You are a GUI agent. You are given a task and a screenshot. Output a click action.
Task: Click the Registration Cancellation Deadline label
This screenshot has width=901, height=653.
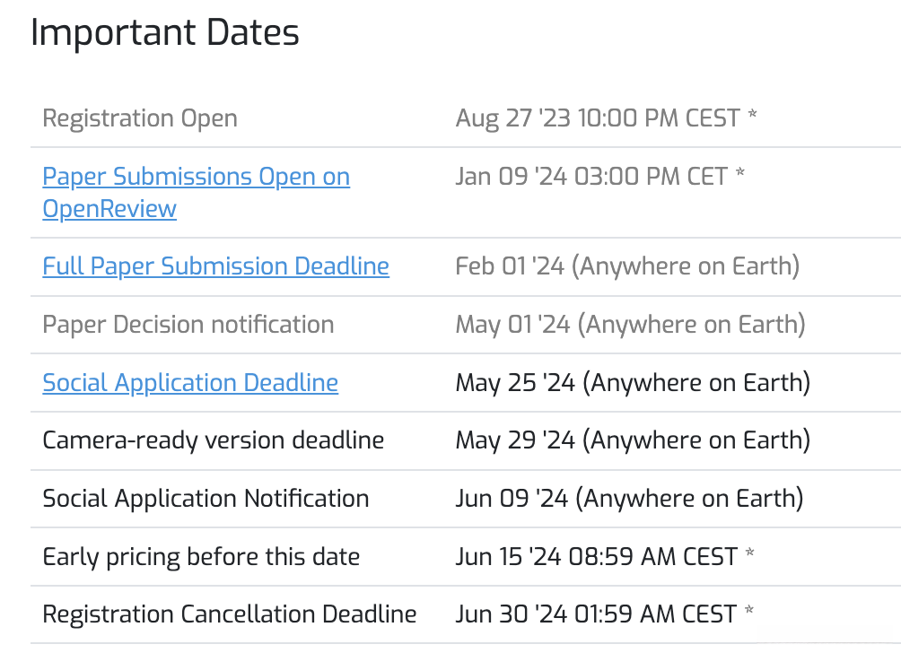pyautogui.click(x=229, y=614)
